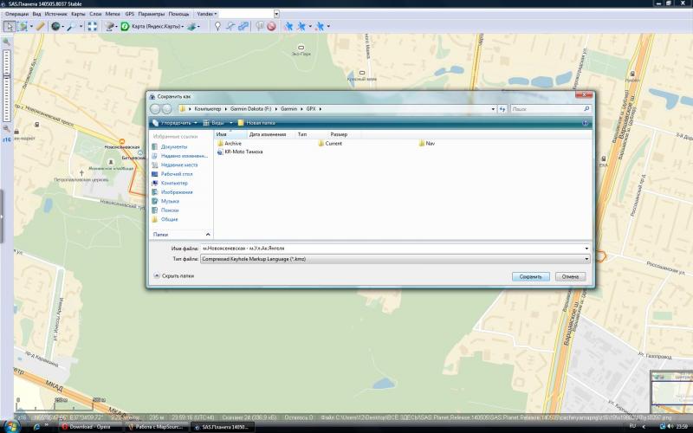Viewport: 693px width, 433px height.
Task: Open the Источник menu
Action: coord(55,14)
